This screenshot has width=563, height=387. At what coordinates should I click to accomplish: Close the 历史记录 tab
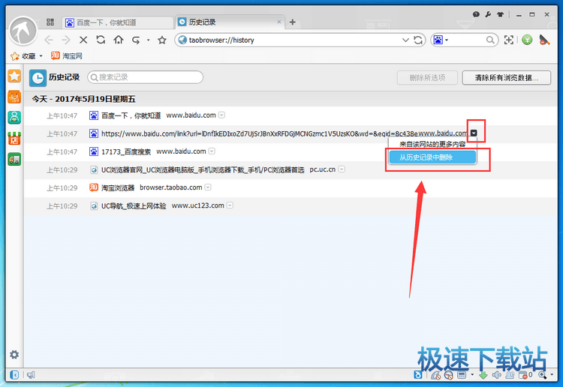click(x=279, y=22)
